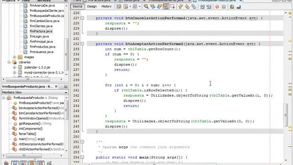Click Shift Line Left icon
This screenshot has height=165, width=293.
202,7
